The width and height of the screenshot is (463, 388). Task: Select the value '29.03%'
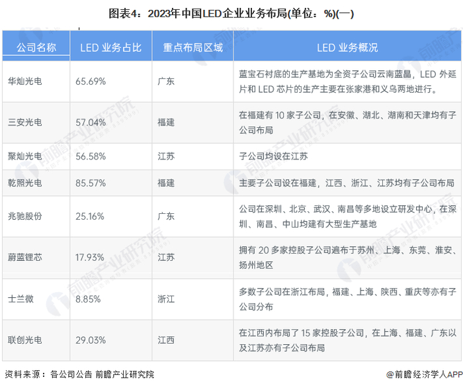[x=91, y=340]
